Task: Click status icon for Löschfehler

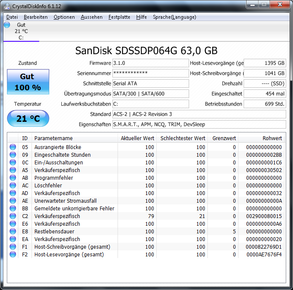Action: pos(13,185)
